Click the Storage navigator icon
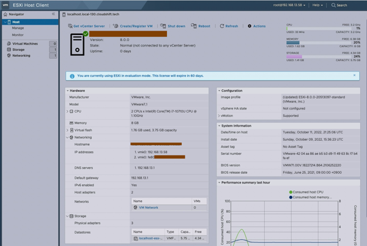This screenshot has width=367, height=246. tap(9, 50)
